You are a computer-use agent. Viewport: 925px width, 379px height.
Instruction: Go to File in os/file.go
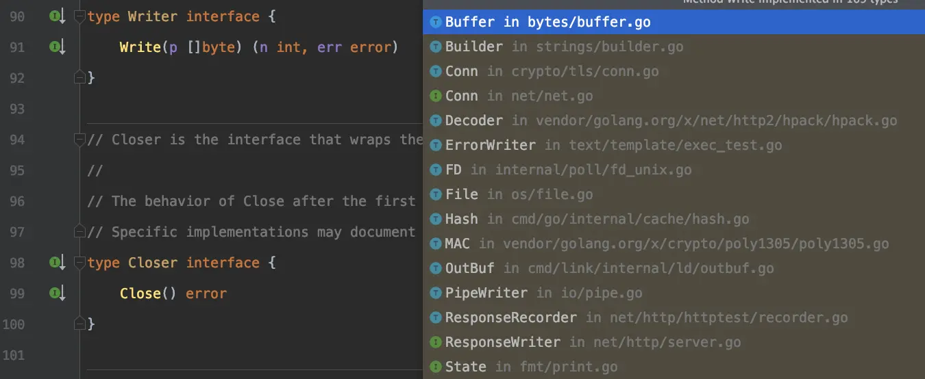click(x=519, y=194)
